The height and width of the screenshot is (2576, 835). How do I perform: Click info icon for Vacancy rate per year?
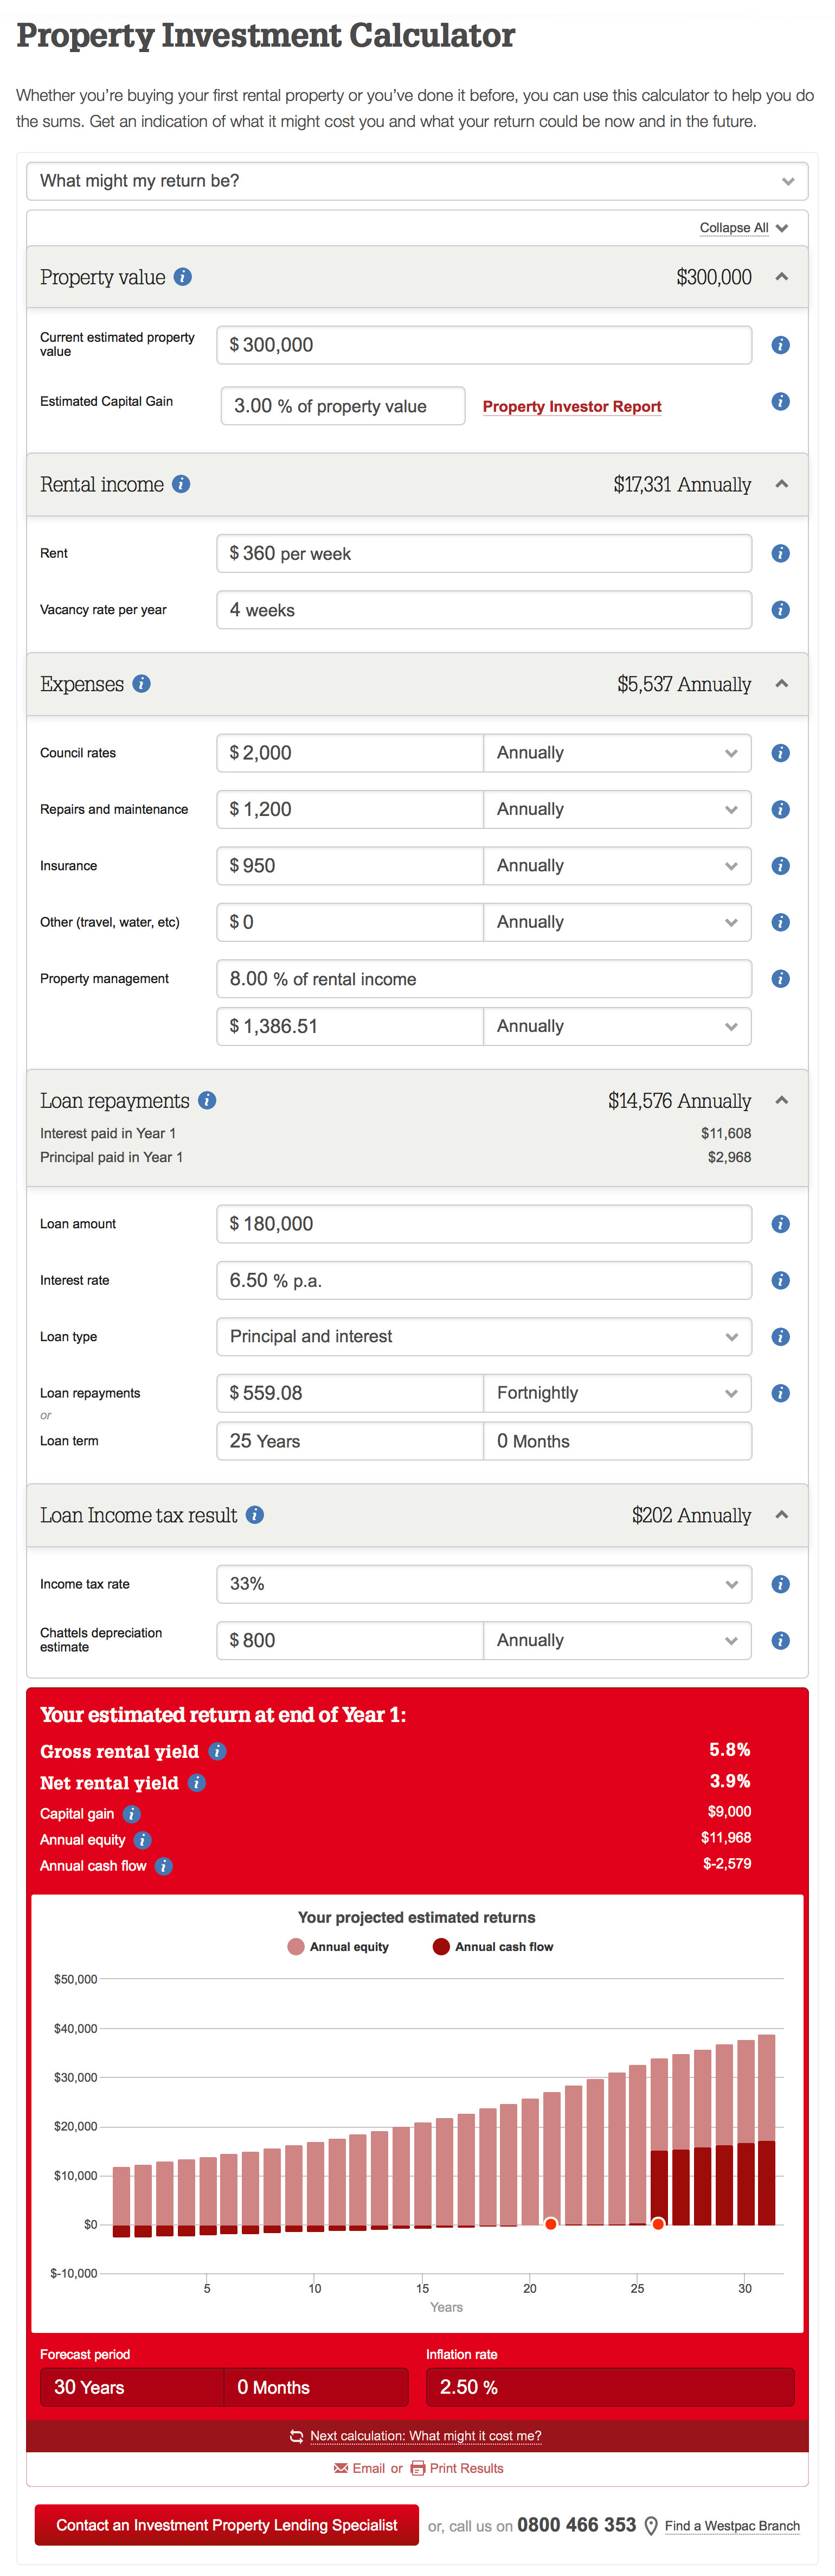click(x=781, y=609)
